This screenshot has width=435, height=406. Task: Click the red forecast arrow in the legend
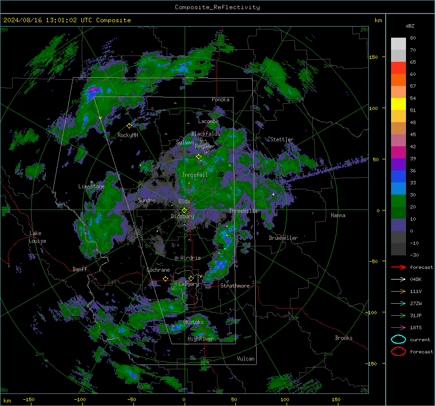(x=398, y=267)
